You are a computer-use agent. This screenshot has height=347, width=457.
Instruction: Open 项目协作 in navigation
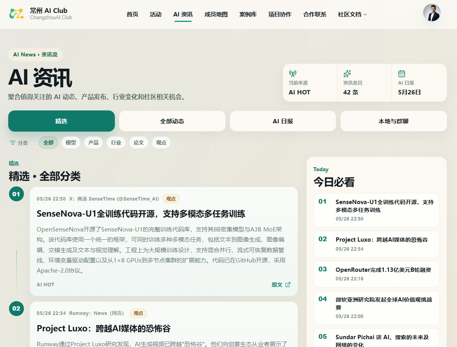click(280, 14)
